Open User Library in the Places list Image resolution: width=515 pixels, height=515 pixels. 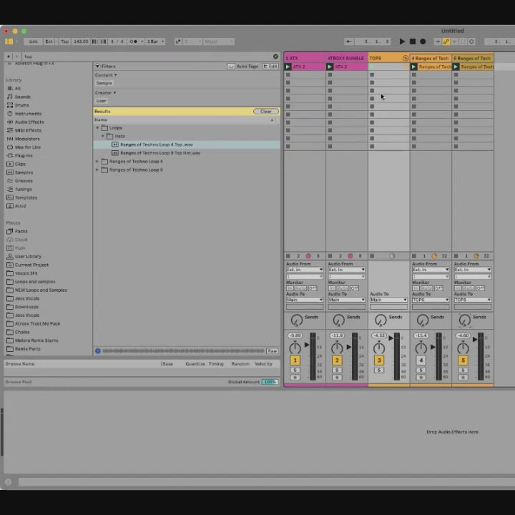[28, 256]
